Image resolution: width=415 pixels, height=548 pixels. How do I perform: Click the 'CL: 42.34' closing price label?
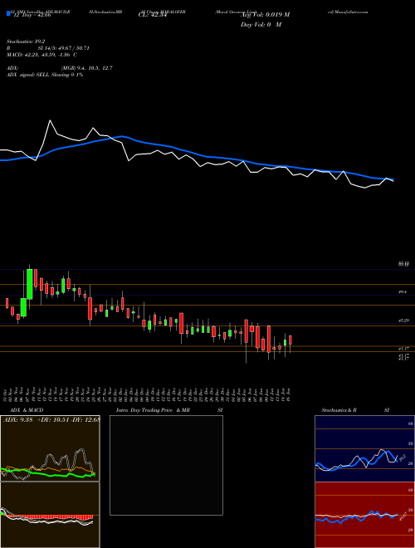pyautogui.click(x=152, y=15)
